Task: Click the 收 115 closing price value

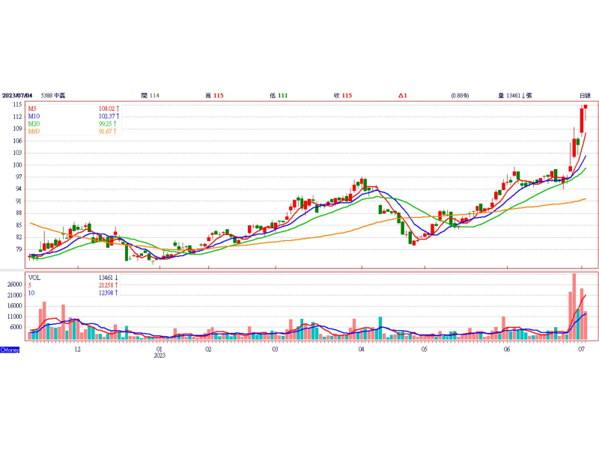Action: pos(343,96)
